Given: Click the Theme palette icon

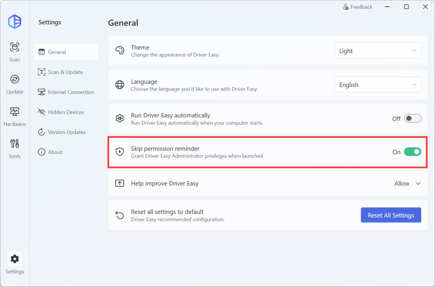Looking at the screenshot, I should click(120, 50).
